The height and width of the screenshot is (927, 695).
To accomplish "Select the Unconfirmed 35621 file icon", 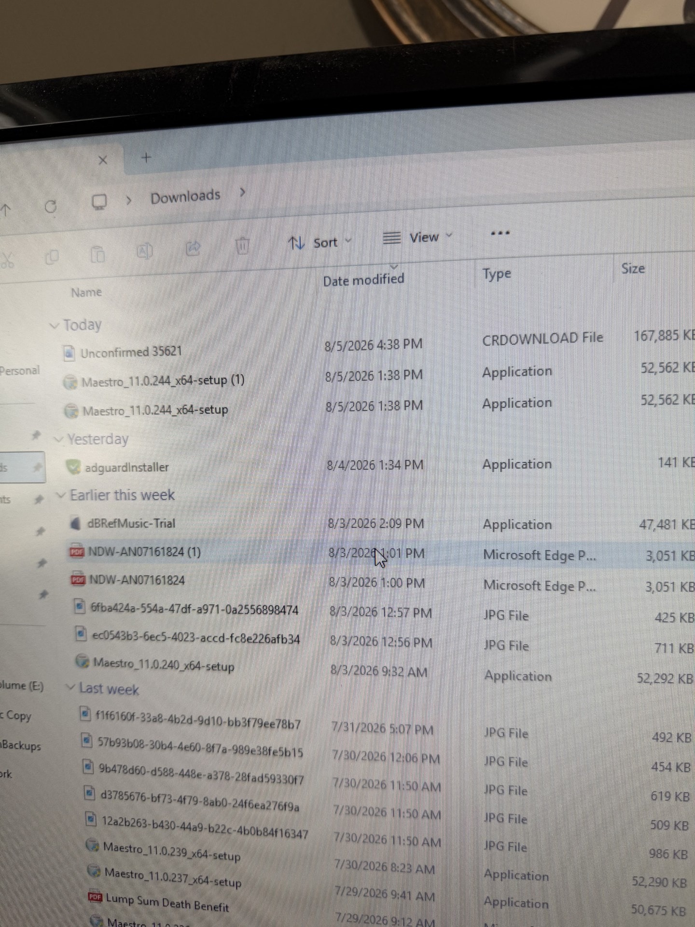I will (69, 353).
